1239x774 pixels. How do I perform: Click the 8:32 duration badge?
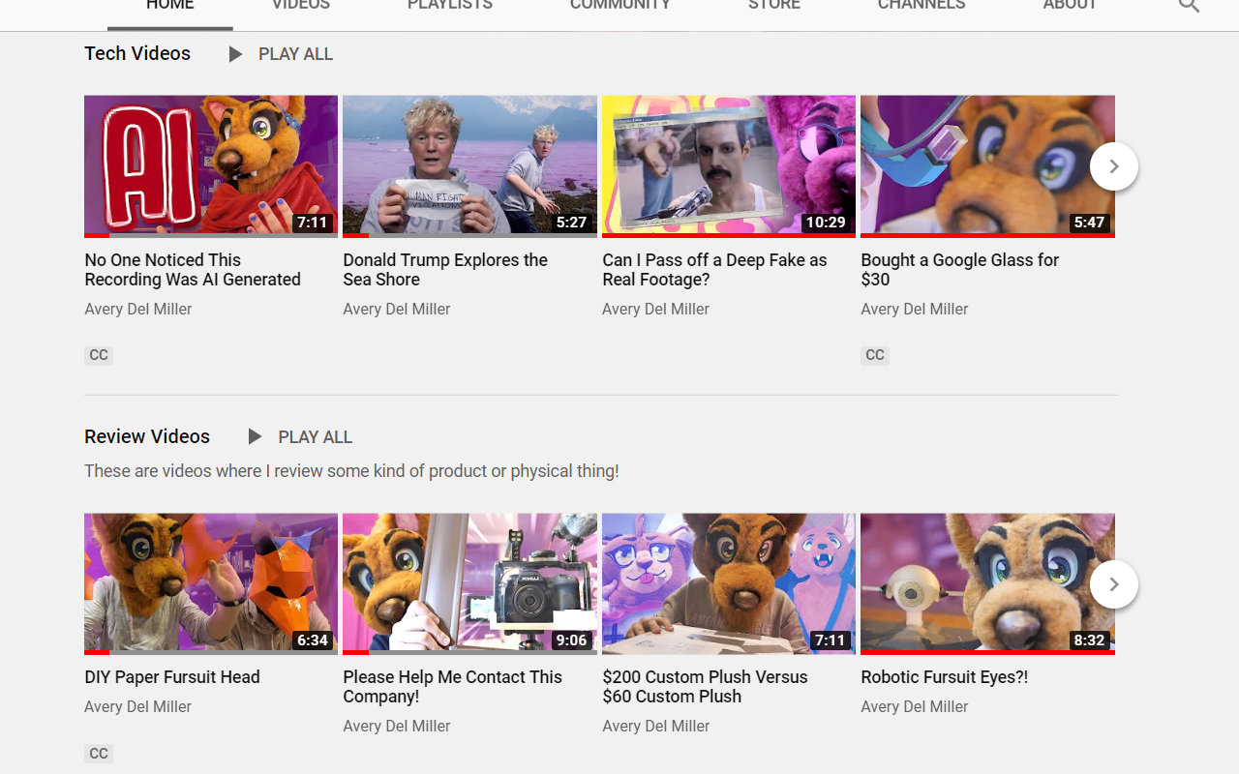[1089, 640]
